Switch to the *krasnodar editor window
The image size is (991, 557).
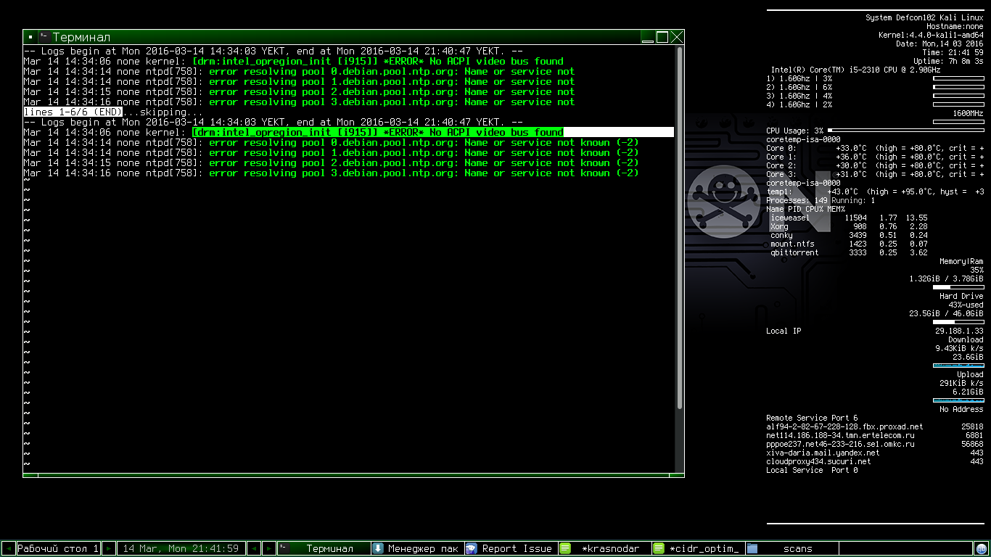tap(604, 549)
